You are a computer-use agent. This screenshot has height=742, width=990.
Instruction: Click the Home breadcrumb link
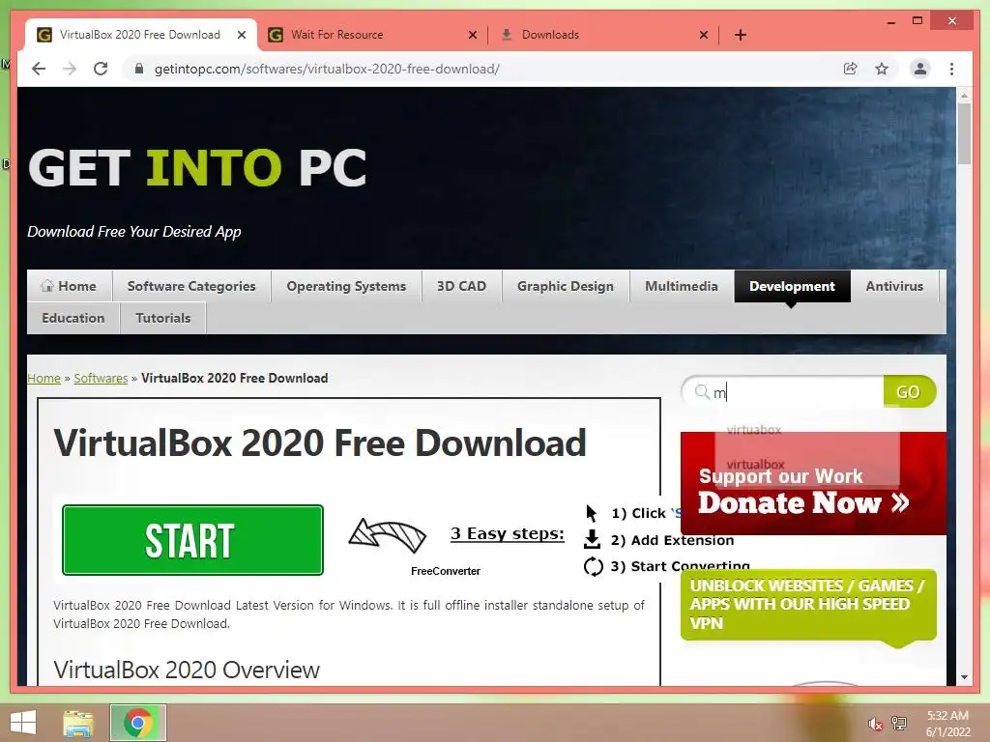point(44,378)
